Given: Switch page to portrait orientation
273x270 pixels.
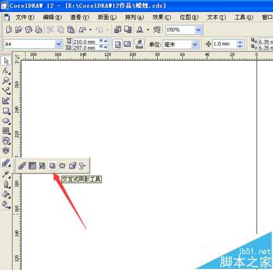Looking at the screenshot, I should coord(117,44).
